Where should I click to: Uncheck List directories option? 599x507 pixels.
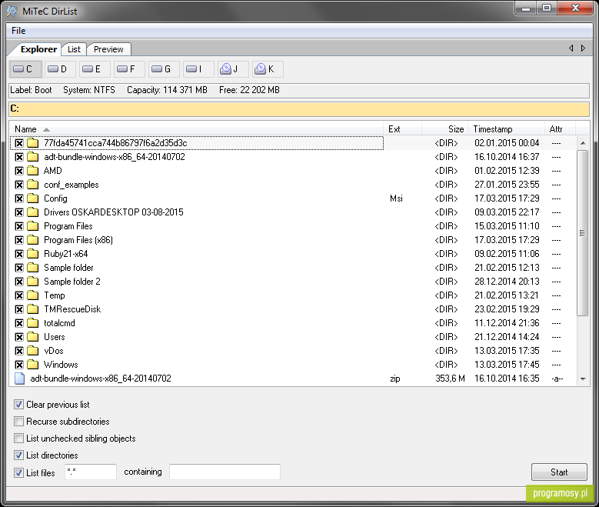coord(18,455)
